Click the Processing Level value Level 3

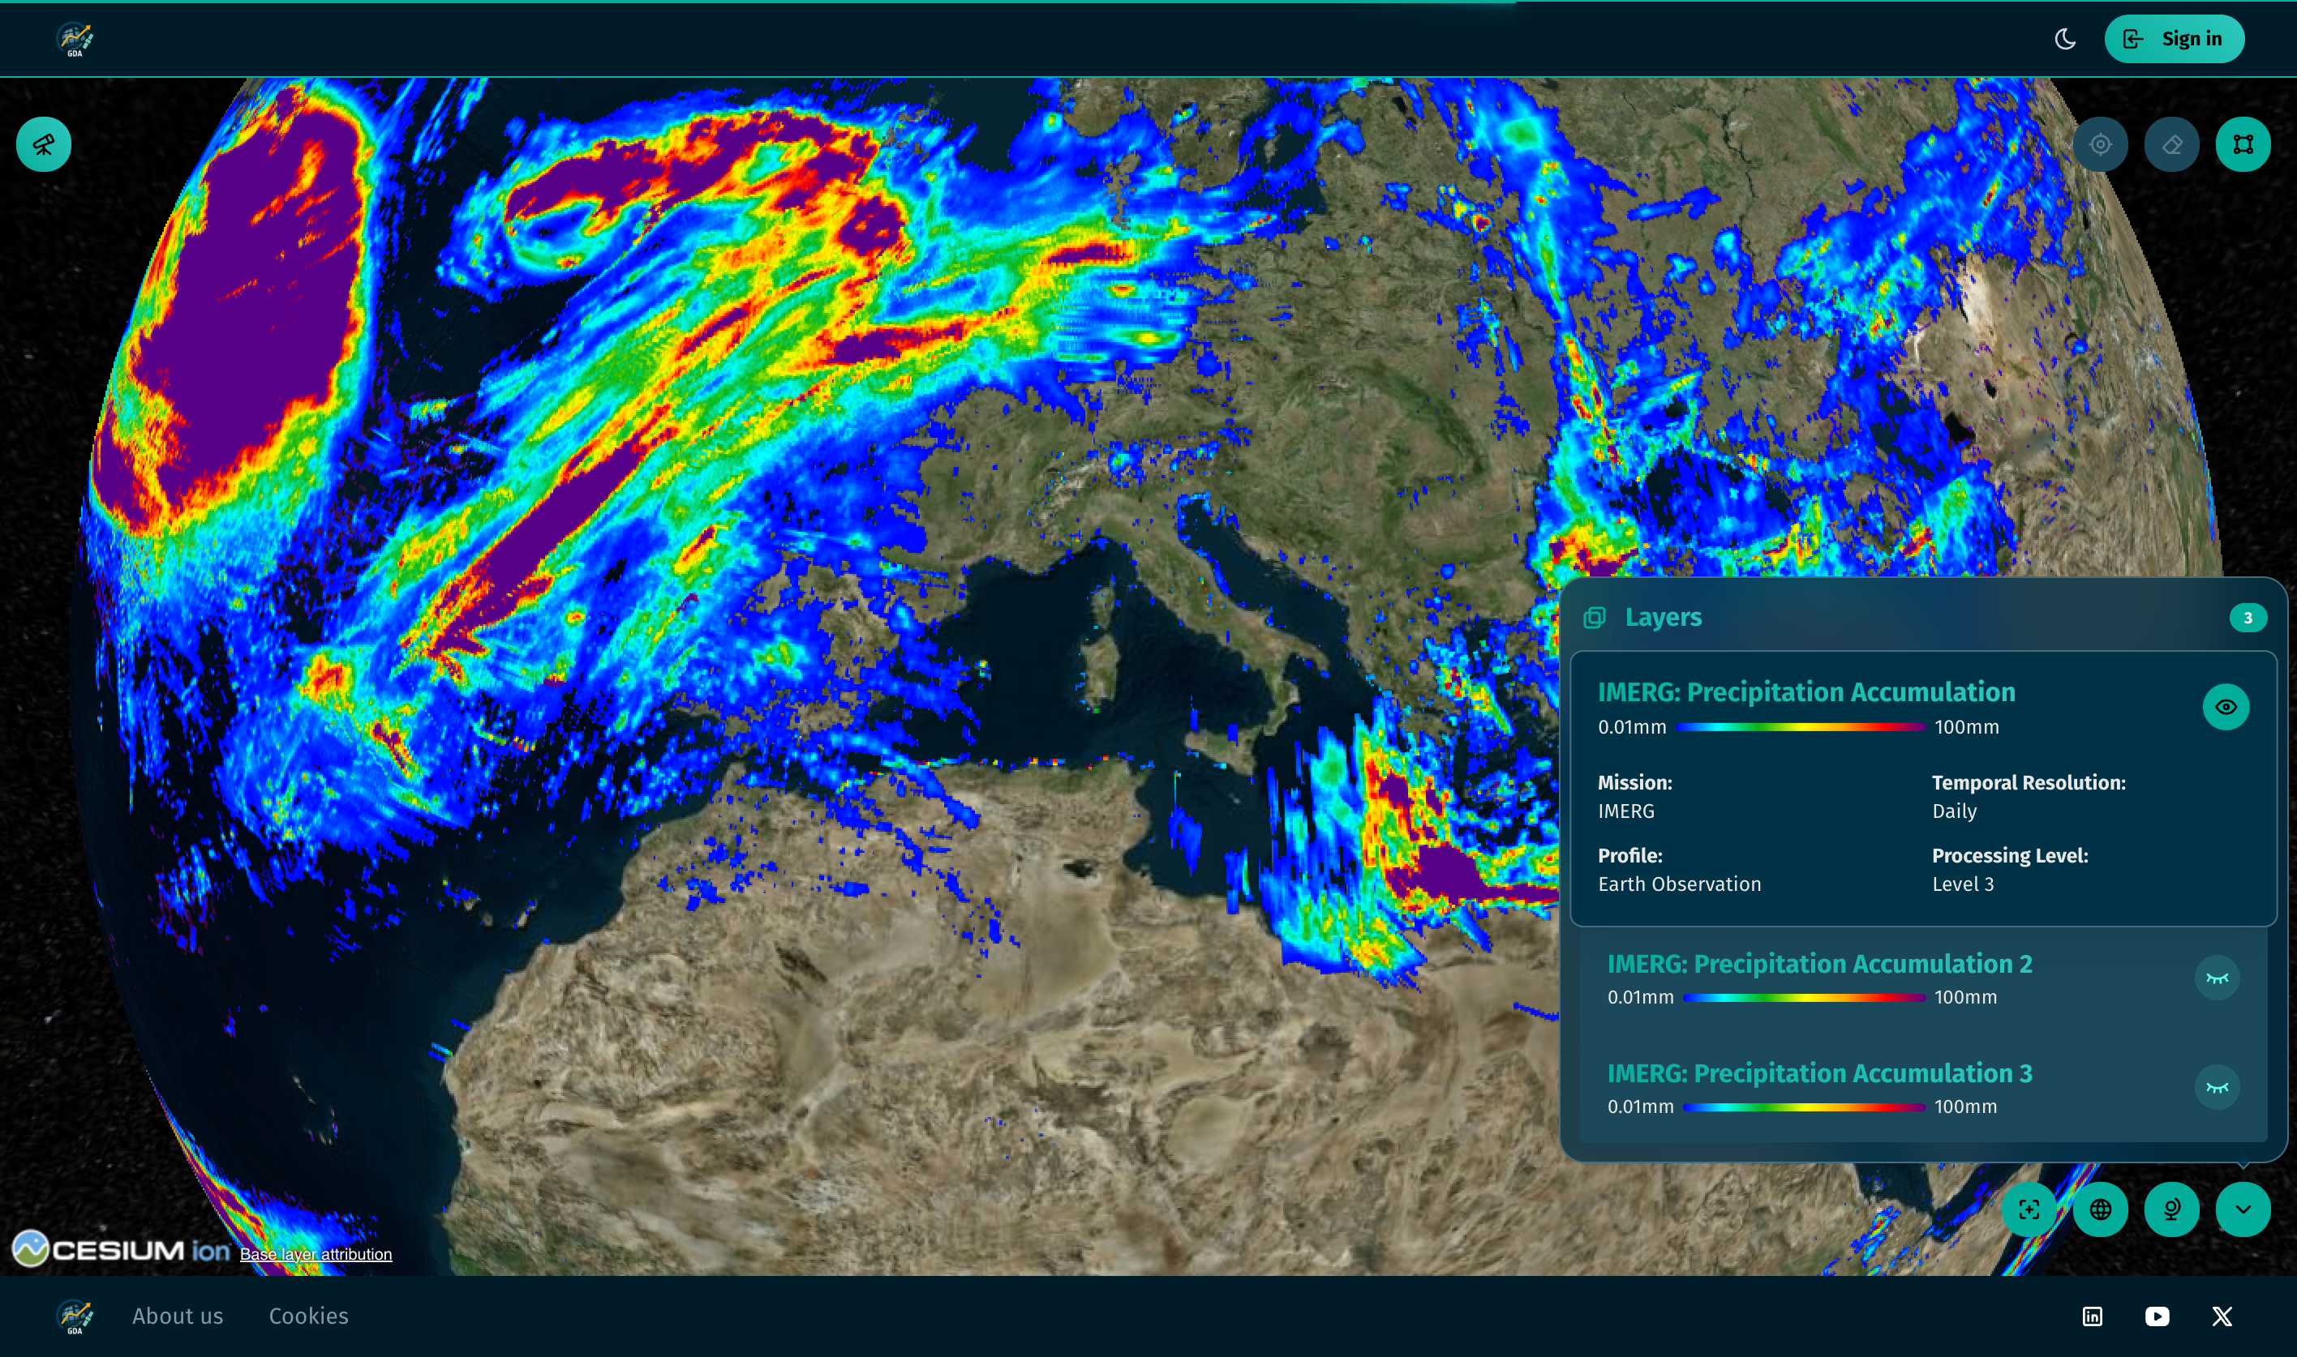pos(1962,884)
